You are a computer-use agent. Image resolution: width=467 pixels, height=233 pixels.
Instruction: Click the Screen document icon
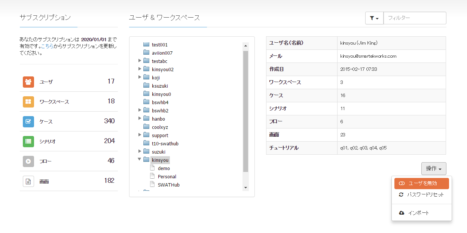[28, 181]
